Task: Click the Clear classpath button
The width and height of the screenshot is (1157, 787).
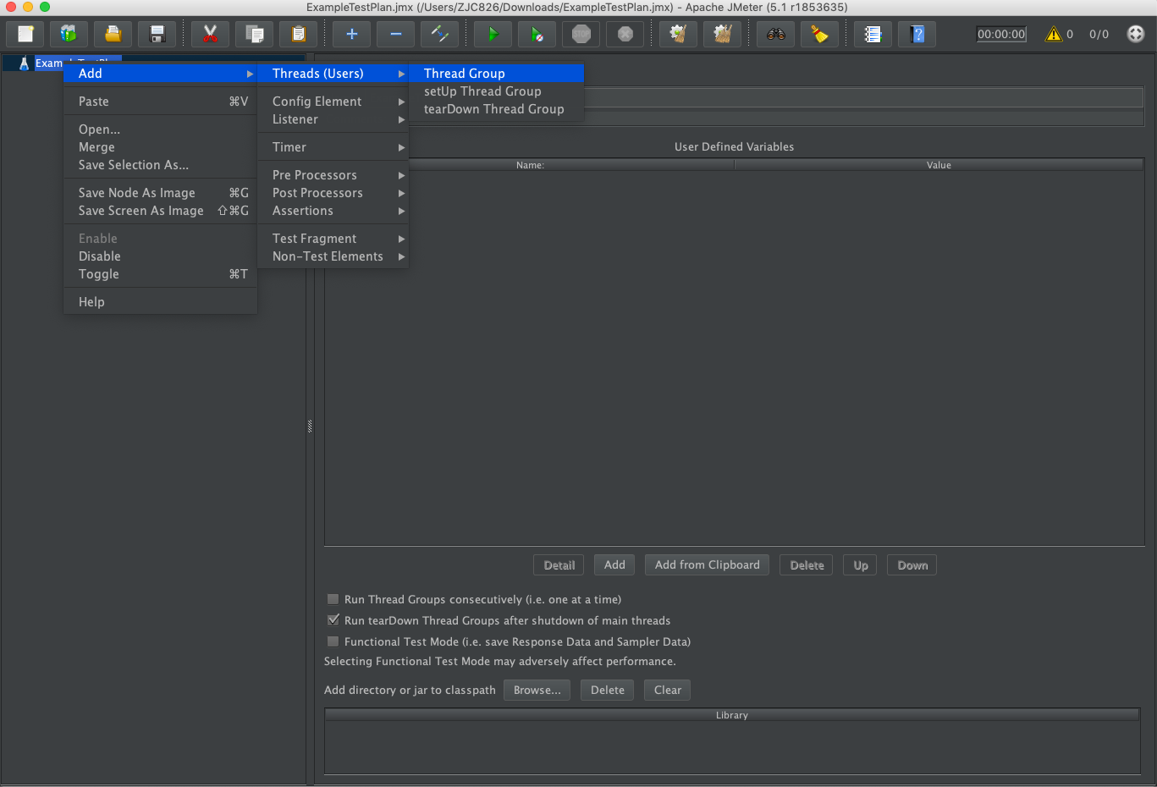Action: [x=668, y=691]
